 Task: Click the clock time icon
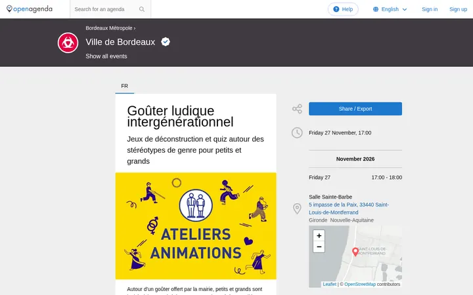(x=297, y=132)
